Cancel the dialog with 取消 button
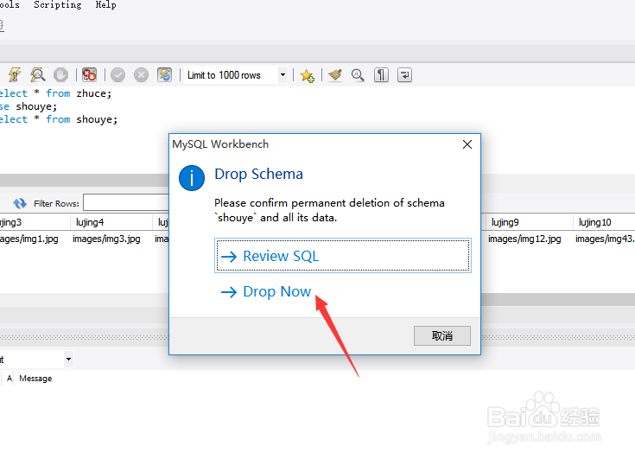 click(x=441, y=336)
